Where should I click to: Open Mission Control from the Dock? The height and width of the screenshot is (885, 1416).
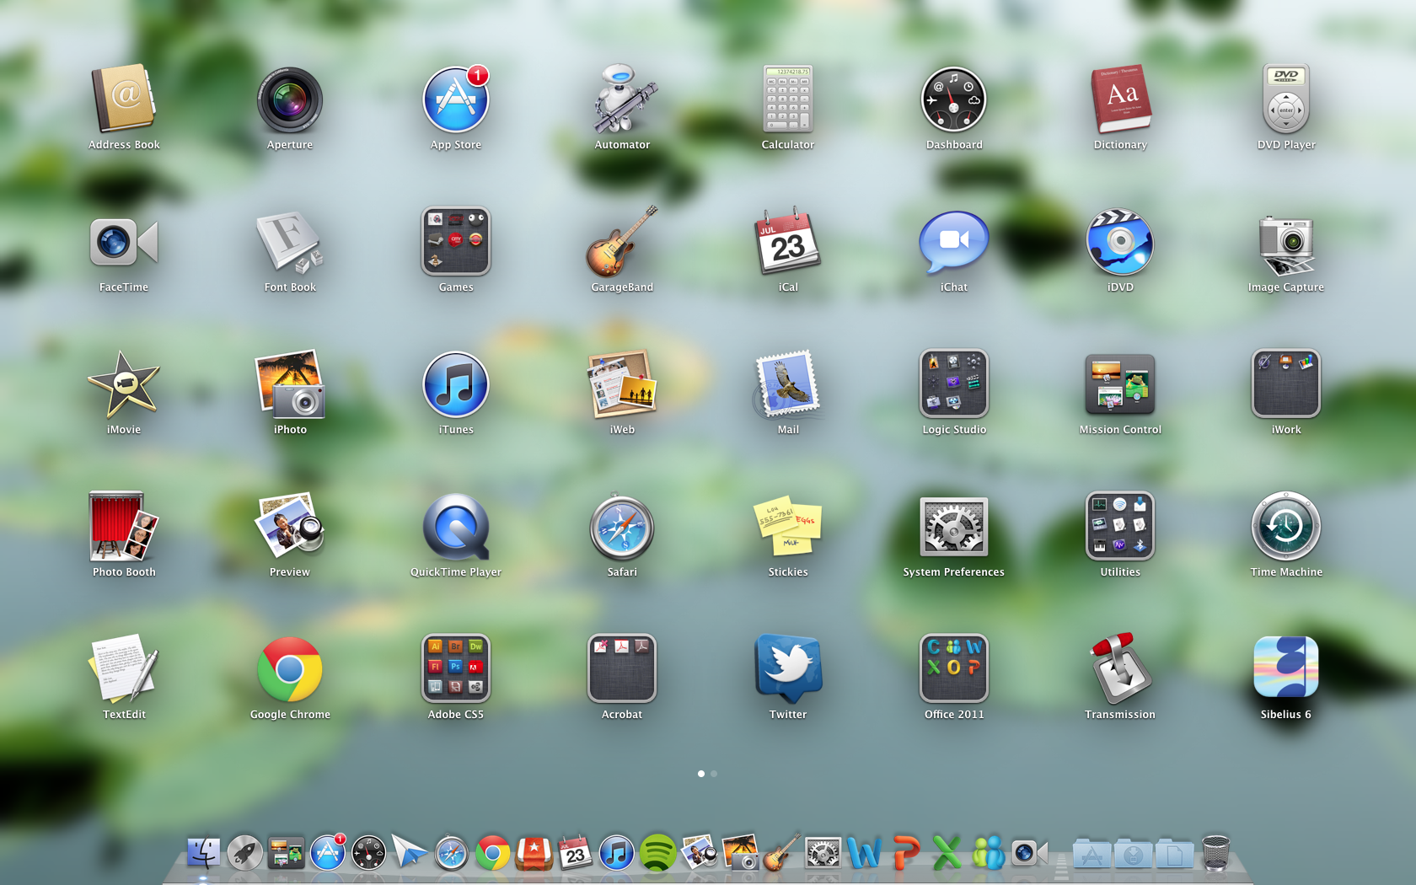(x=286, y=854)
